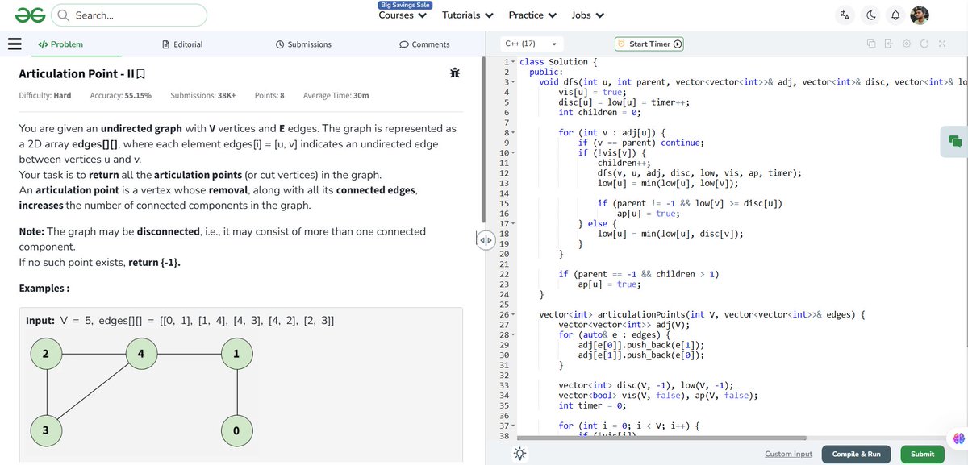Screen dimensions: 968x465
Task: Open the notifications bell
Action: (x=895, y=15)
